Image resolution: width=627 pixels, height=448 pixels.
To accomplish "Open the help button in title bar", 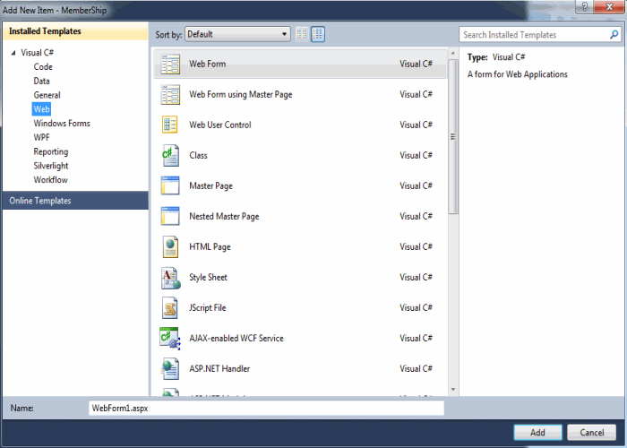I will pyautogui.click(x=585, y=7).
